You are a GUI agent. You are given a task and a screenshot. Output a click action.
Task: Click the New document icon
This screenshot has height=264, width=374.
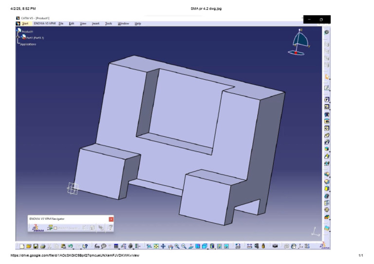pyautogui.click(x=22, y=246)
